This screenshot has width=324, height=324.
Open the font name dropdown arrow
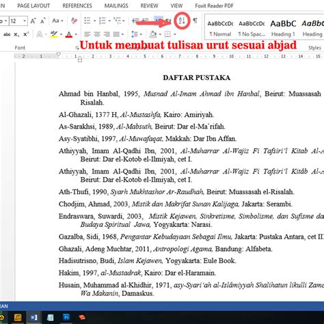tap(5, 21)
